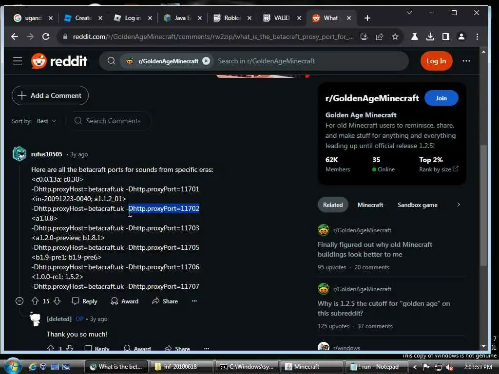Open more options on rufus10505's comment

[x=194, y=301]
